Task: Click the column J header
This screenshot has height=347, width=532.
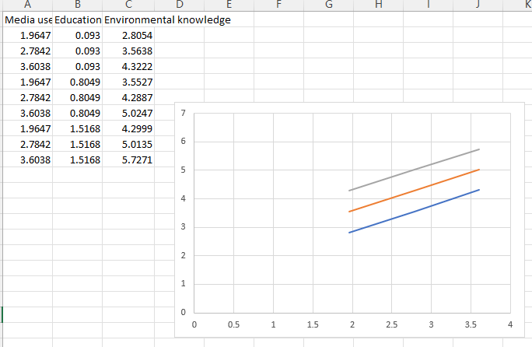Action: click(x=478, y=5)
